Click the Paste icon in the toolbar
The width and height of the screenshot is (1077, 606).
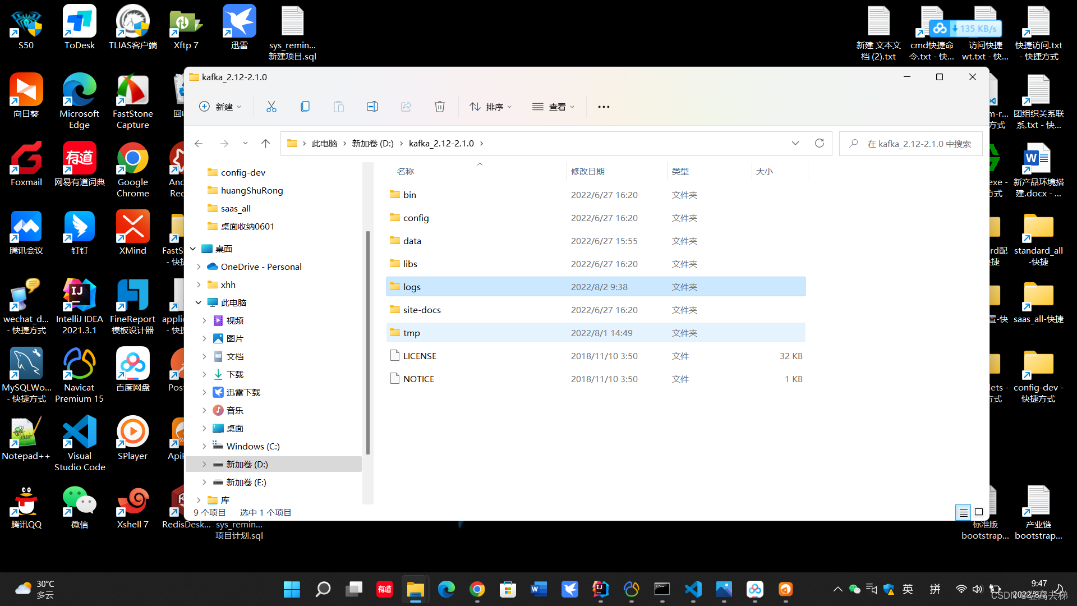[x=339, y=107]
